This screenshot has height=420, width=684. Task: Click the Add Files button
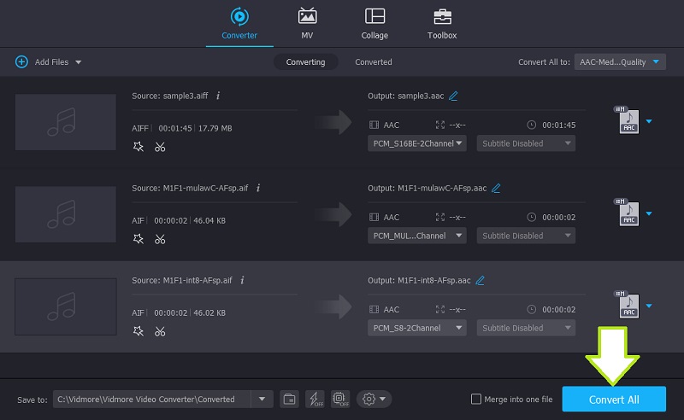point(48,61)
